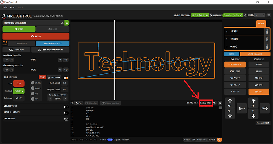
Task: Jog right with the +X arrow
Action: (265, 108)
